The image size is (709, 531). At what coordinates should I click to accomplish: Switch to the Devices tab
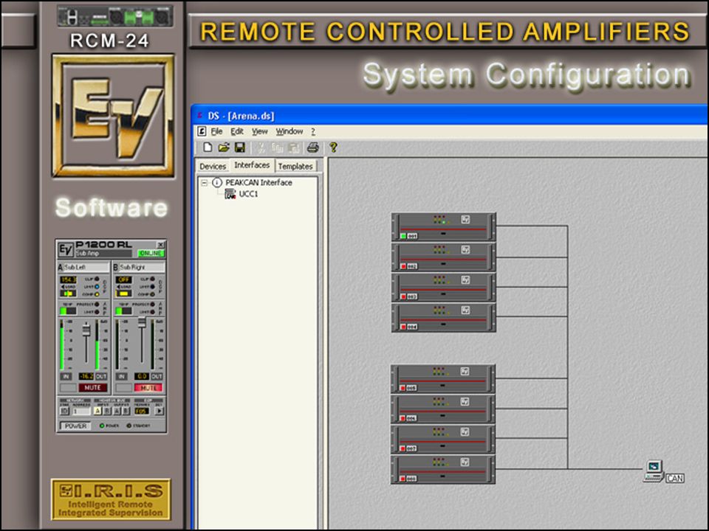click(213, 166)
